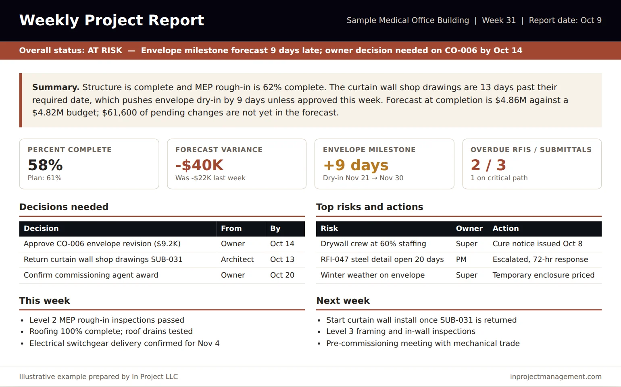The image size is (621, 387).
Task: Select the 'Sample Medical Office Building' header text
Action: 408,20
